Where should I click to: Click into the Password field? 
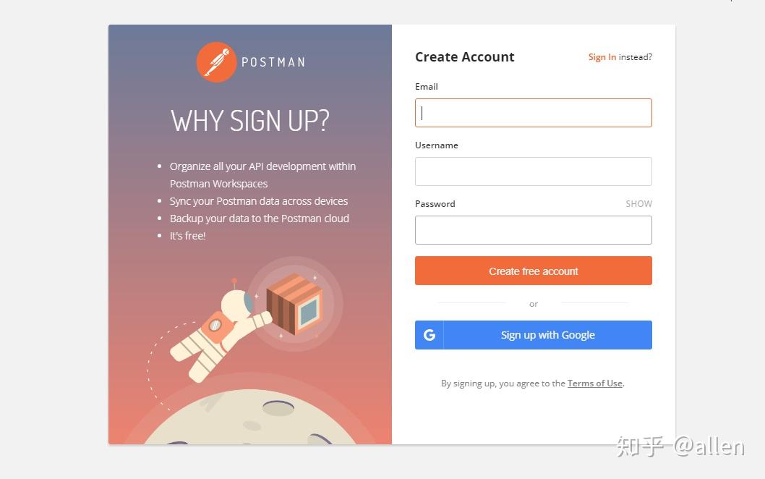point(533,230)
